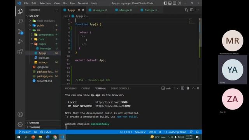Open the Manage gear icon
Screen dimensions: 249x140
point(20,124)
